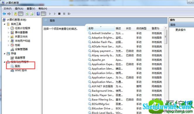194x114 pixels.
Task: Select the Baidu Player Service row
Action: [126, 95]
